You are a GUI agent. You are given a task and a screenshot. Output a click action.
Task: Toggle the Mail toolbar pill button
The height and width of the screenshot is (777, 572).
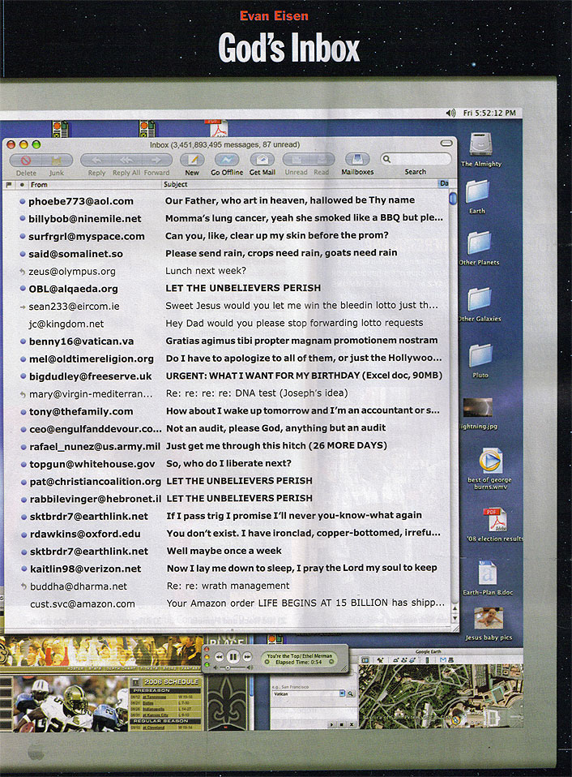point(446,144)
